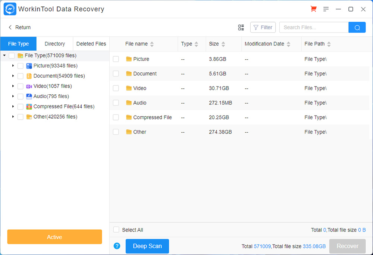Expand the Document tree node
The image size is (373, 255).
point(13,76)
